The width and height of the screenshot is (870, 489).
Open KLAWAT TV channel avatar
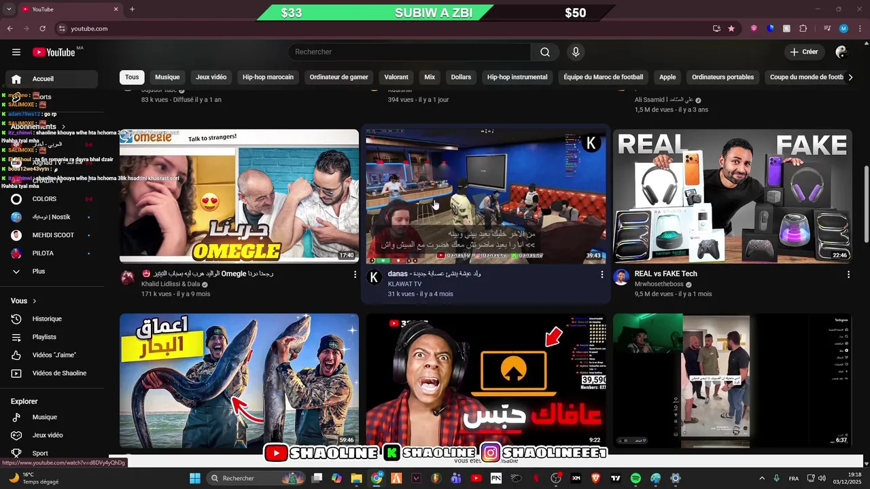click(374, 277)
